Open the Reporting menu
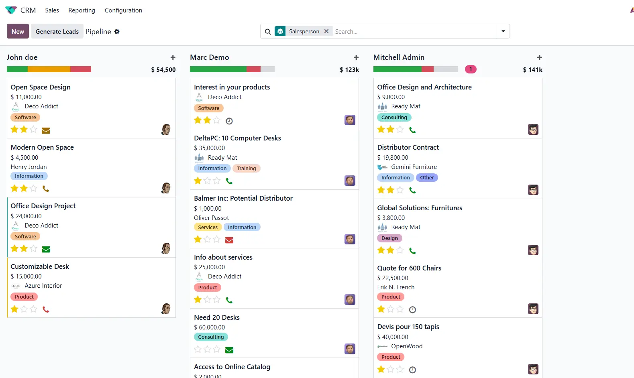This screenshot has width=634, height=378. point(82,10)
